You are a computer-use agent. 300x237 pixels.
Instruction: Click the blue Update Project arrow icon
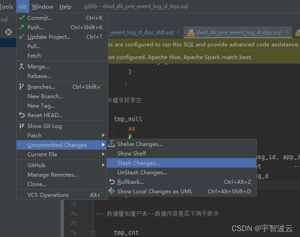tap(22, 36)
